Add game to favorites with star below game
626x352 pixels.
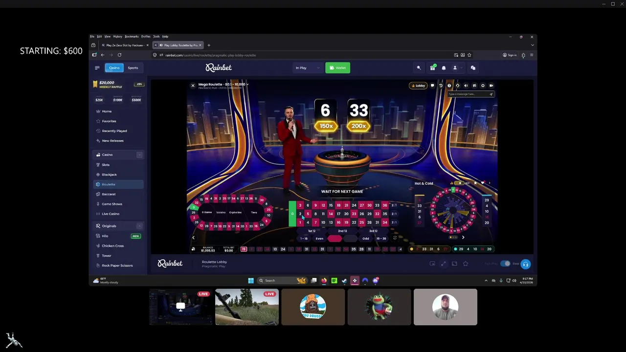tap(465, 264)
